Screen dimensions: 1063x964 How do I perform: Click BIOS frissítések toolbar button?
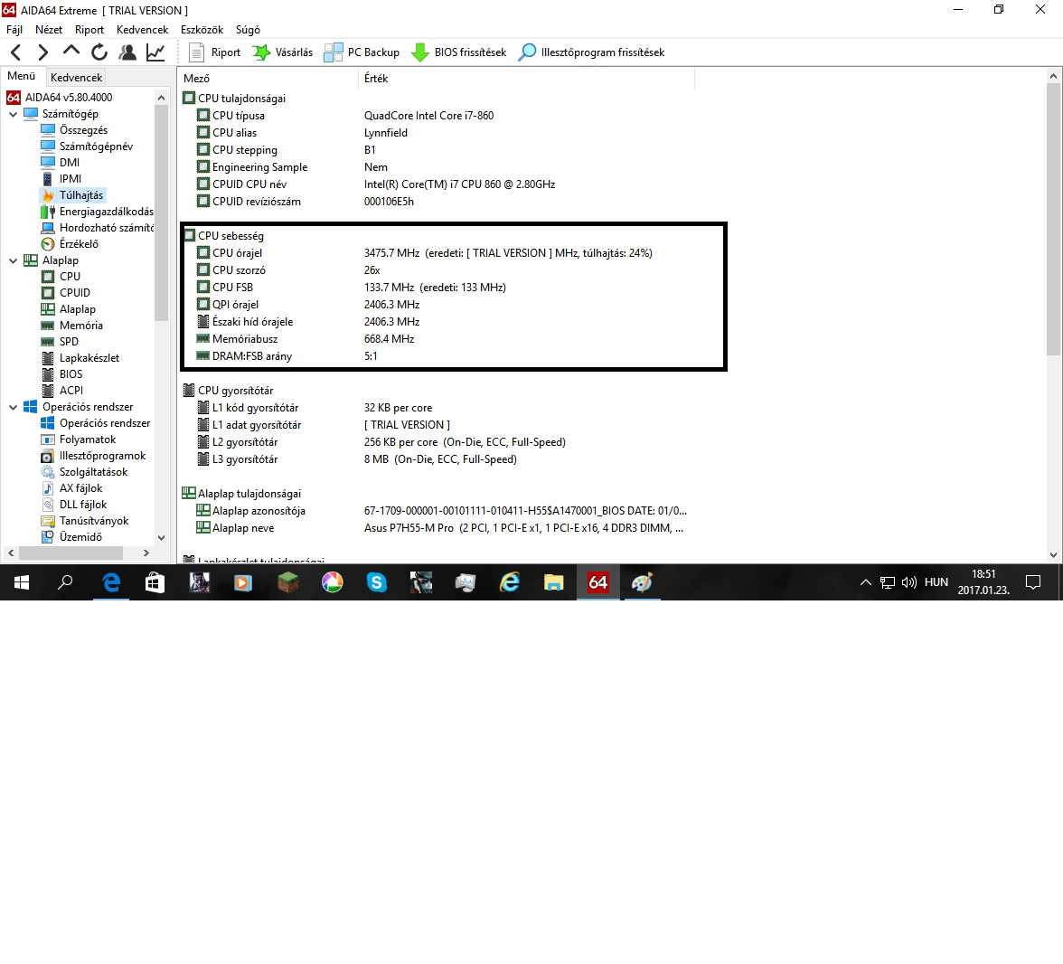[x=459, y=52]
